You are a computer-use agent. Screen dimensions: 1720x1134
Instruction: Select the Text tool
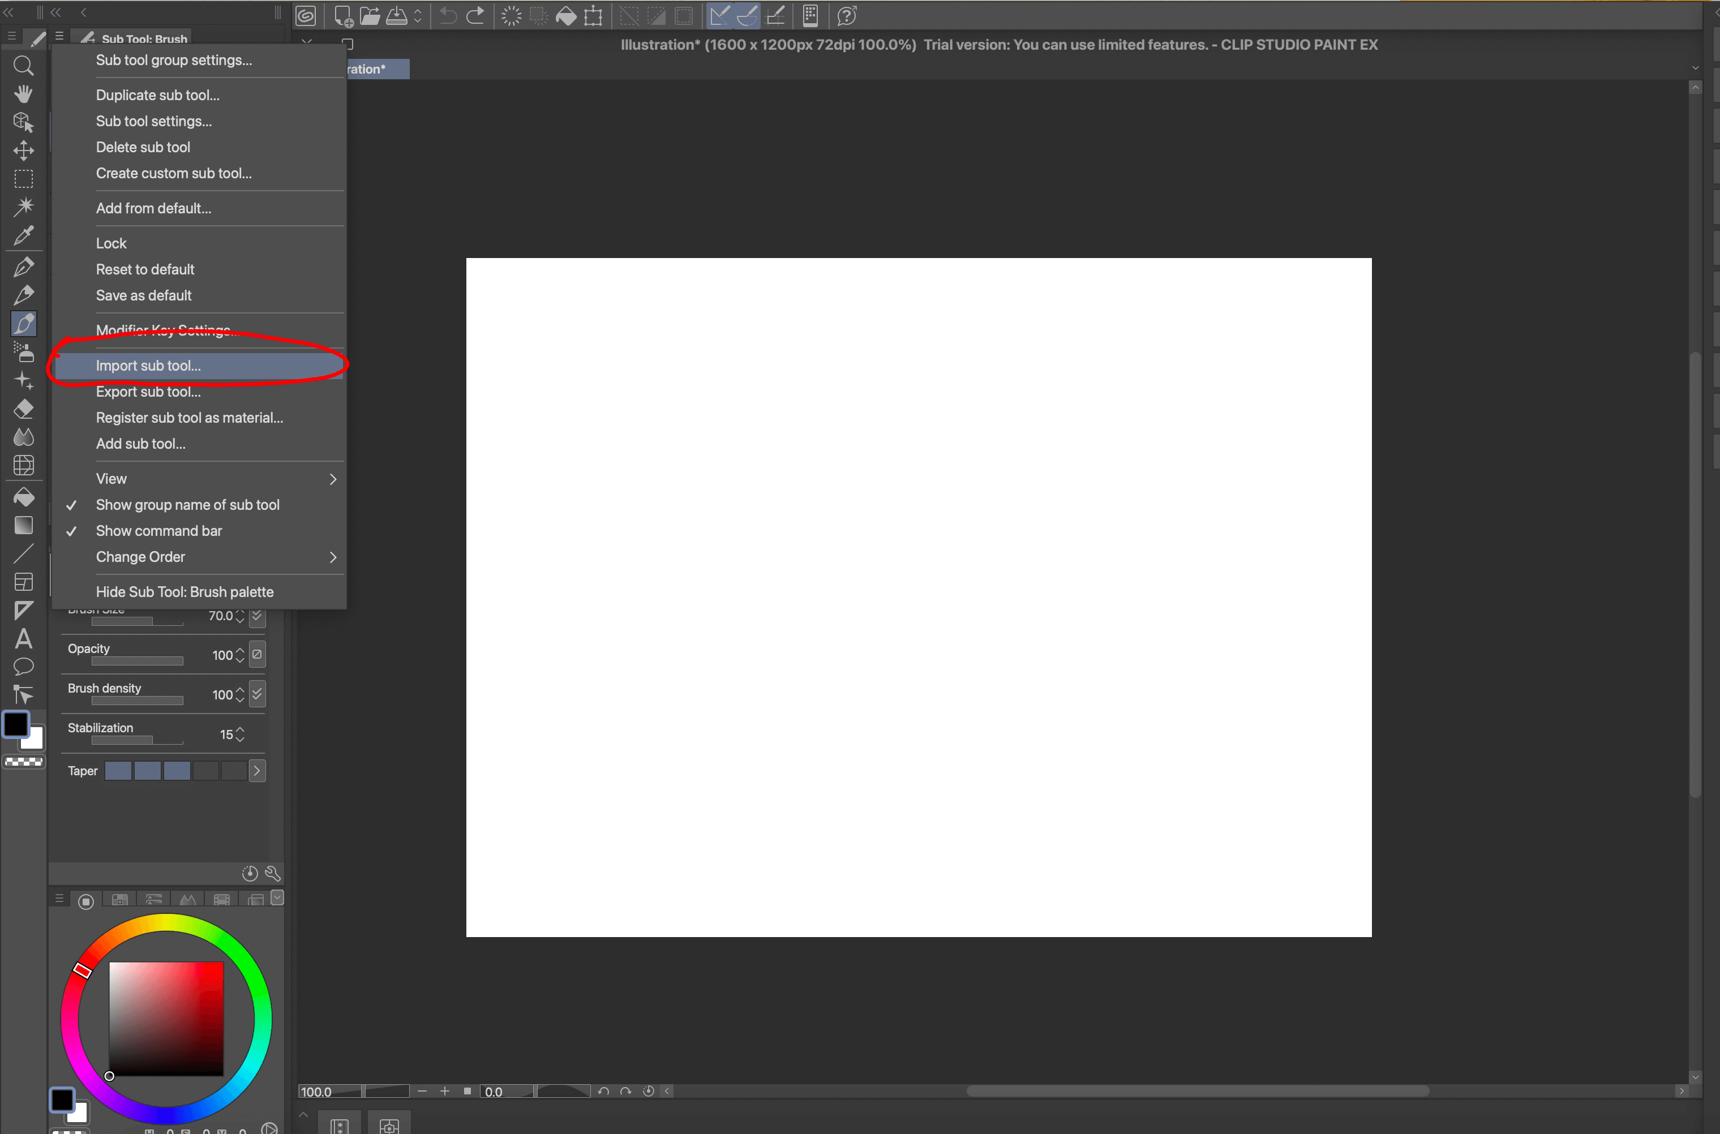(x=23, y=639)
